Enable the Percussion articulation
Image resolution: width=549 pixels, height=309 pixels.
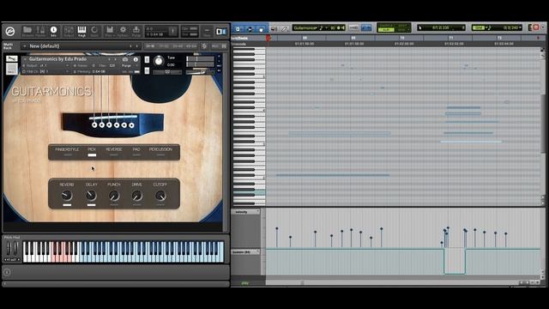pos(160,154)
